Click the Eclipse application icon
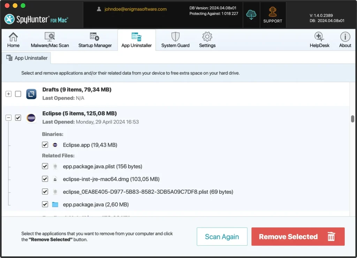Viewport: 357px width, 258px height. click(x=31, y=118)
